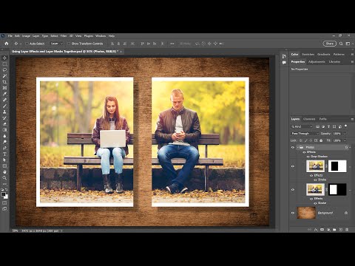Switch to the Libraries tab
This screenshot has width=355, height=266.
(x=334, y=62)
